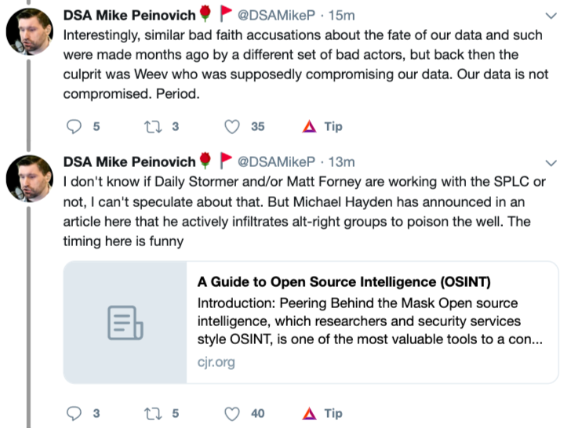Screen dimensions: 564x428
Task: Tip the author of the second tweet
Action: (322, 413)
